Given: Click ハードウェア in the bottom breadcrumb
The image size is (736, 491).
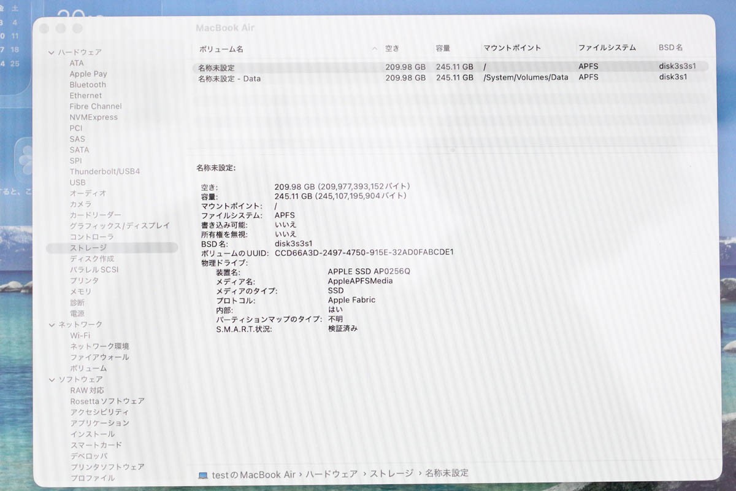Looking at the screenshot, I should point(331,474).
